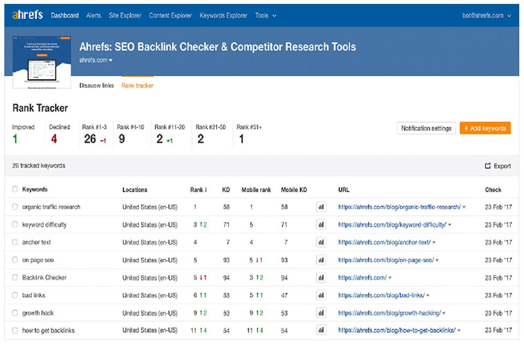This screenshot has width=524, height=349.
Task: Open chart icon for growth hack row
Action: coord(321,313)
